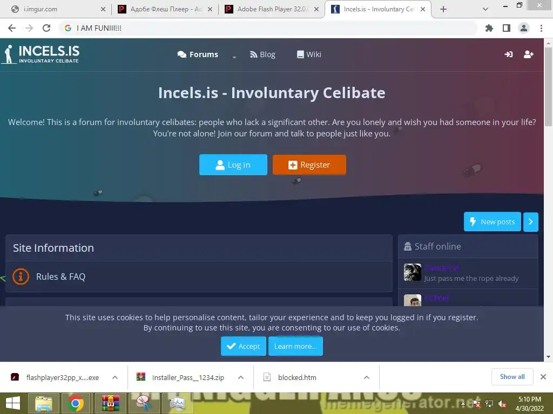553x414 pixels.
Task: Go back to previous page
Action: tap(12, 28)
